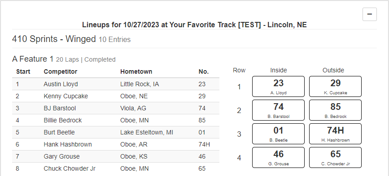Click the 46 G. Grouse grid box
This screenshot has width=389, height=176.
[x=278, y=158]
